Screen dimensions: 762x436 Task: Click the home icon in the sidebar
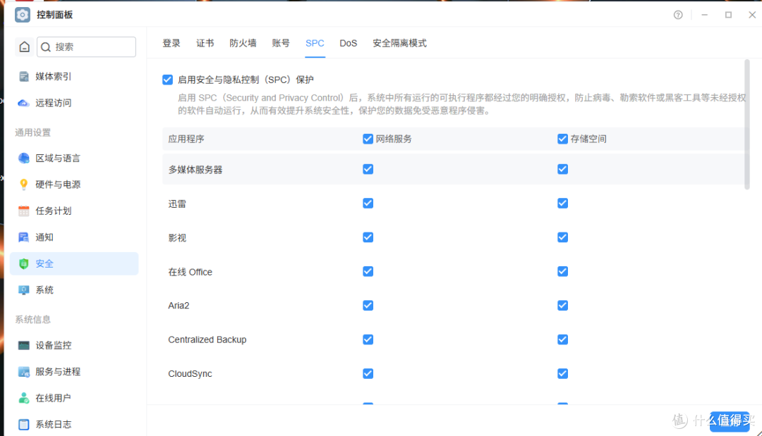point(24,47)
